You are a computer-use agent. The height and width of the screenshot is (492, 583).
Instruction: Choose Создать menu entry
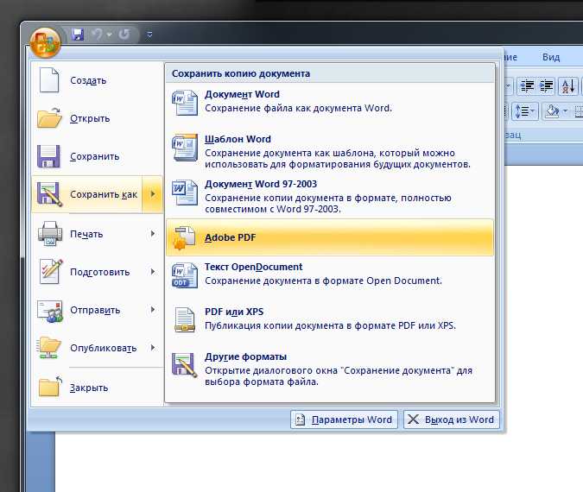coord(98,80)
